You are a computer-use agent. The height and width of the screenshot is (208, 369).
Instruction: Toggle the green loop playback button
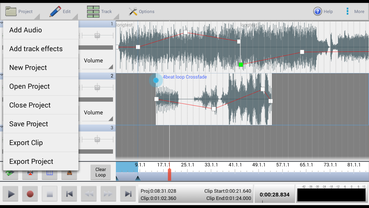click(10, 174)
